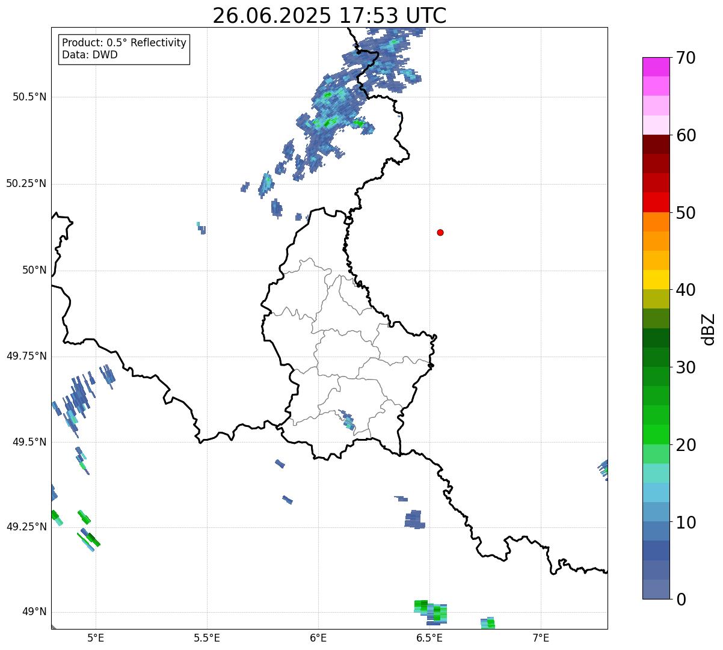The image size is (723, 650).
Task: Select the 49.25°N latitude label
Action: (x=26, y=527)
